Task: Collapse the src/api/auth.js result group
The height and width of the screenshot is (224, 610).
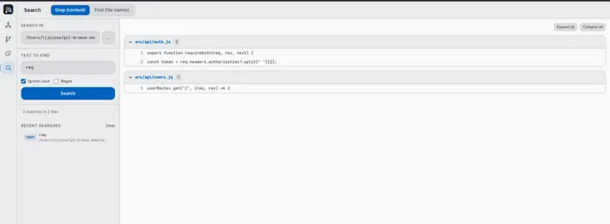Action: 130,42
